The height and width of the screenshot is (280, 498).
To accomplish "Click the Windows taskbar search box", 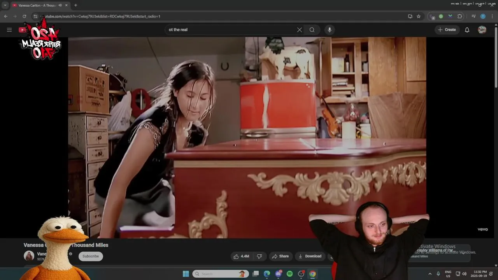I will (x=221, y=274).
